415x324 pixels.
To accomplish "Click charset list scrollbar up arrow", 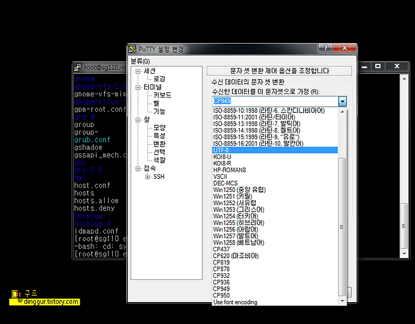I will pyautogui.click(x=342, y=111).
